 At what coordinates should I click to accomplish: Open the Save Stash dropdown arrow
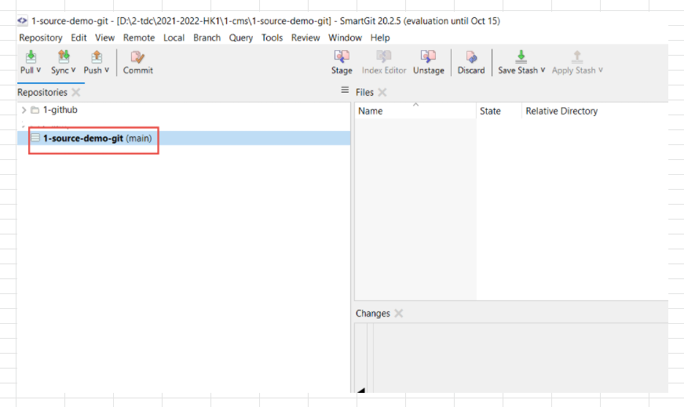(543, 70)
